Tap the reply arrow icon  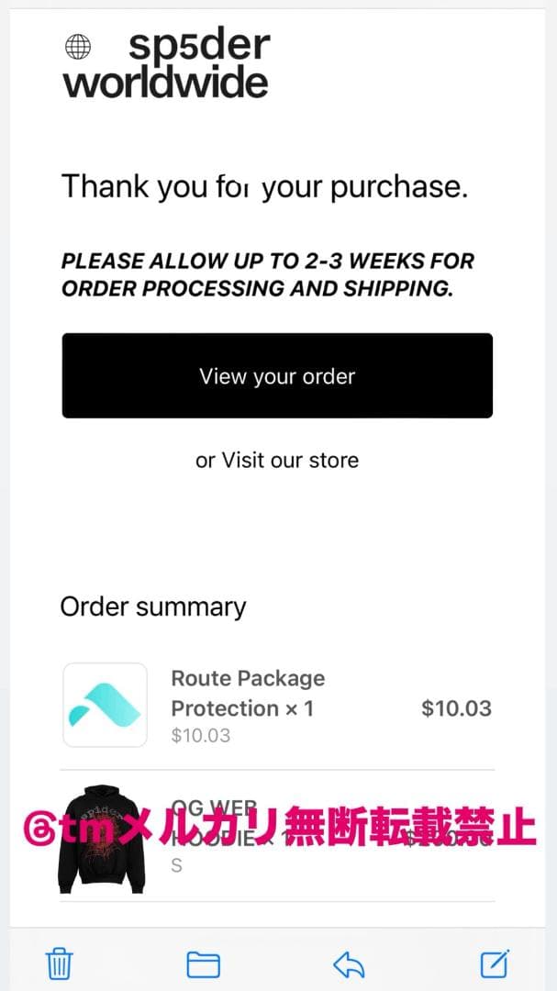point(349,964)
